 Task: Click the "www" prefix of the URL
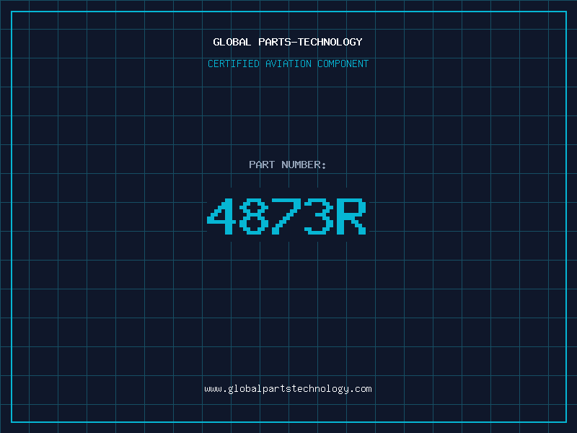(213, 389)
